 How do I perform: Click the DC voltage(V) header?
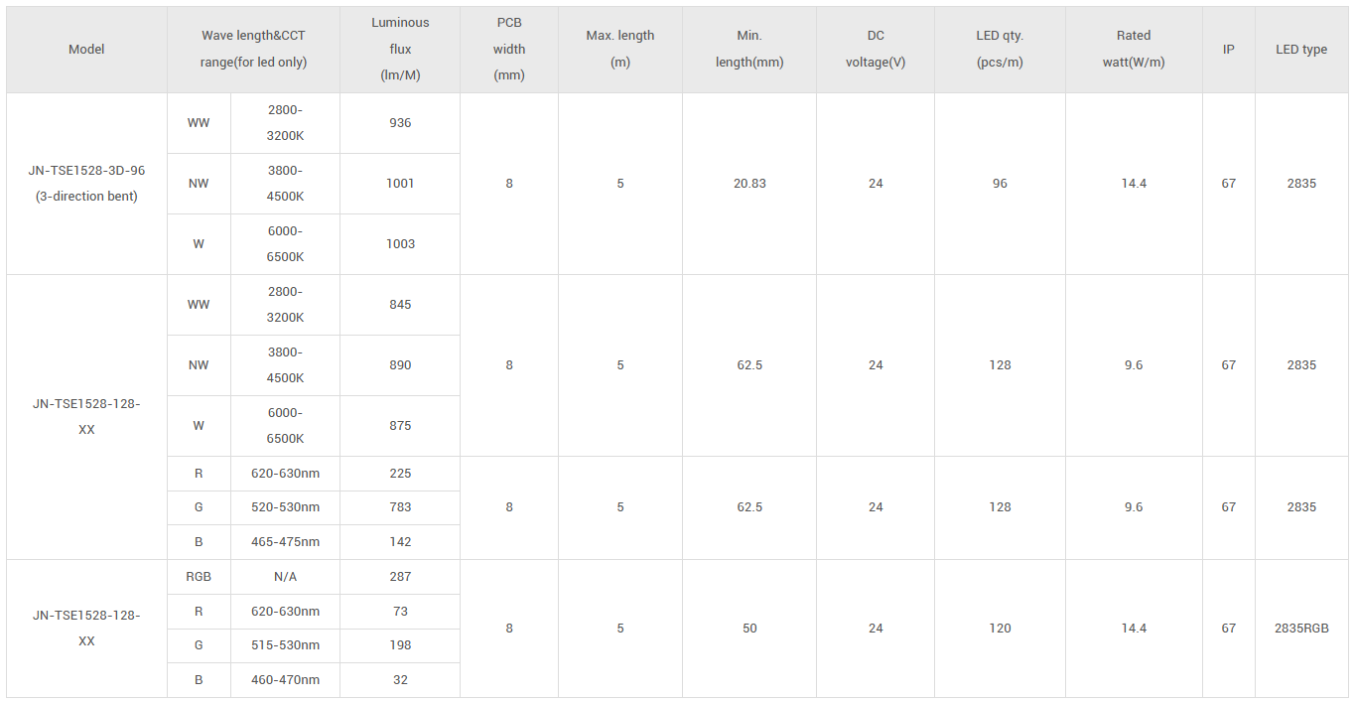(x=876, y=49)
